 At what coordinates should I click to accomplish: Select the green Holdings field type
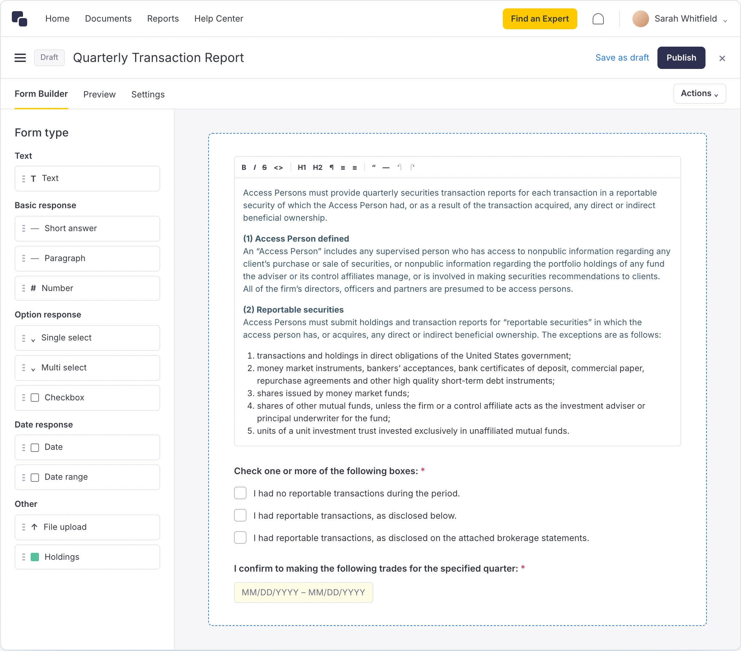[87, 557]
